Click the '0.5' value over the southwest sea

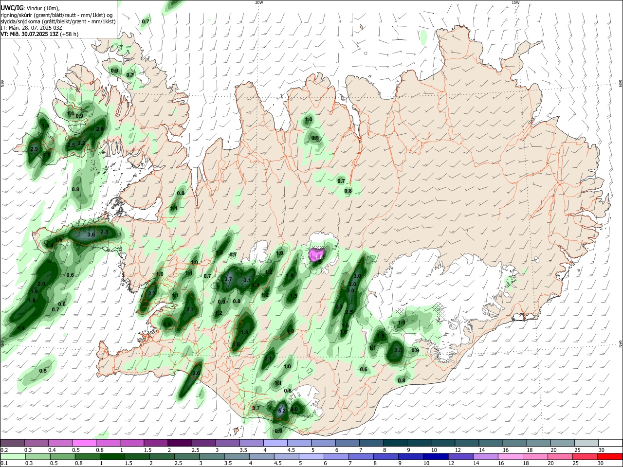click(43, 371)
